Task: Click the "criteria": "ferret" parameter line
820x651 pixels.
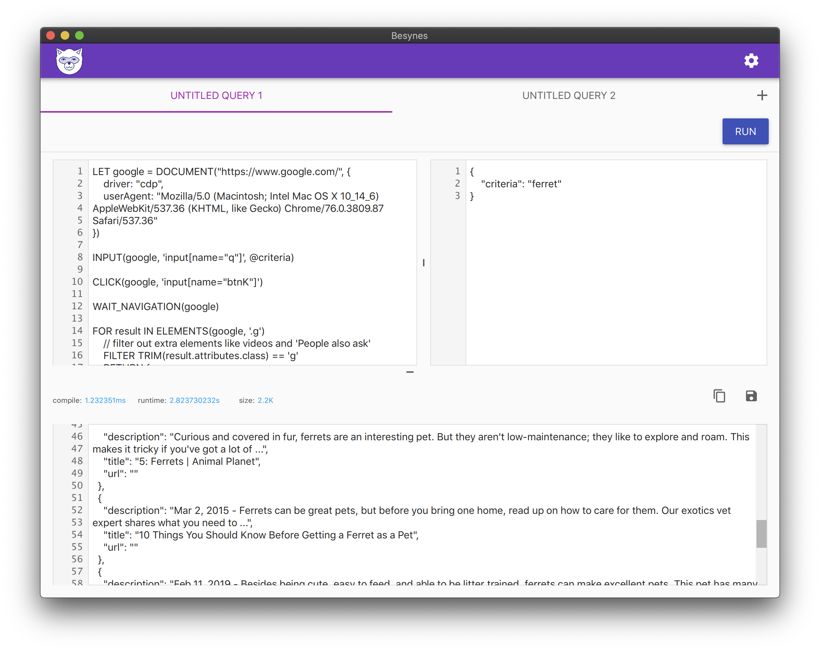Action: (521, 184)
